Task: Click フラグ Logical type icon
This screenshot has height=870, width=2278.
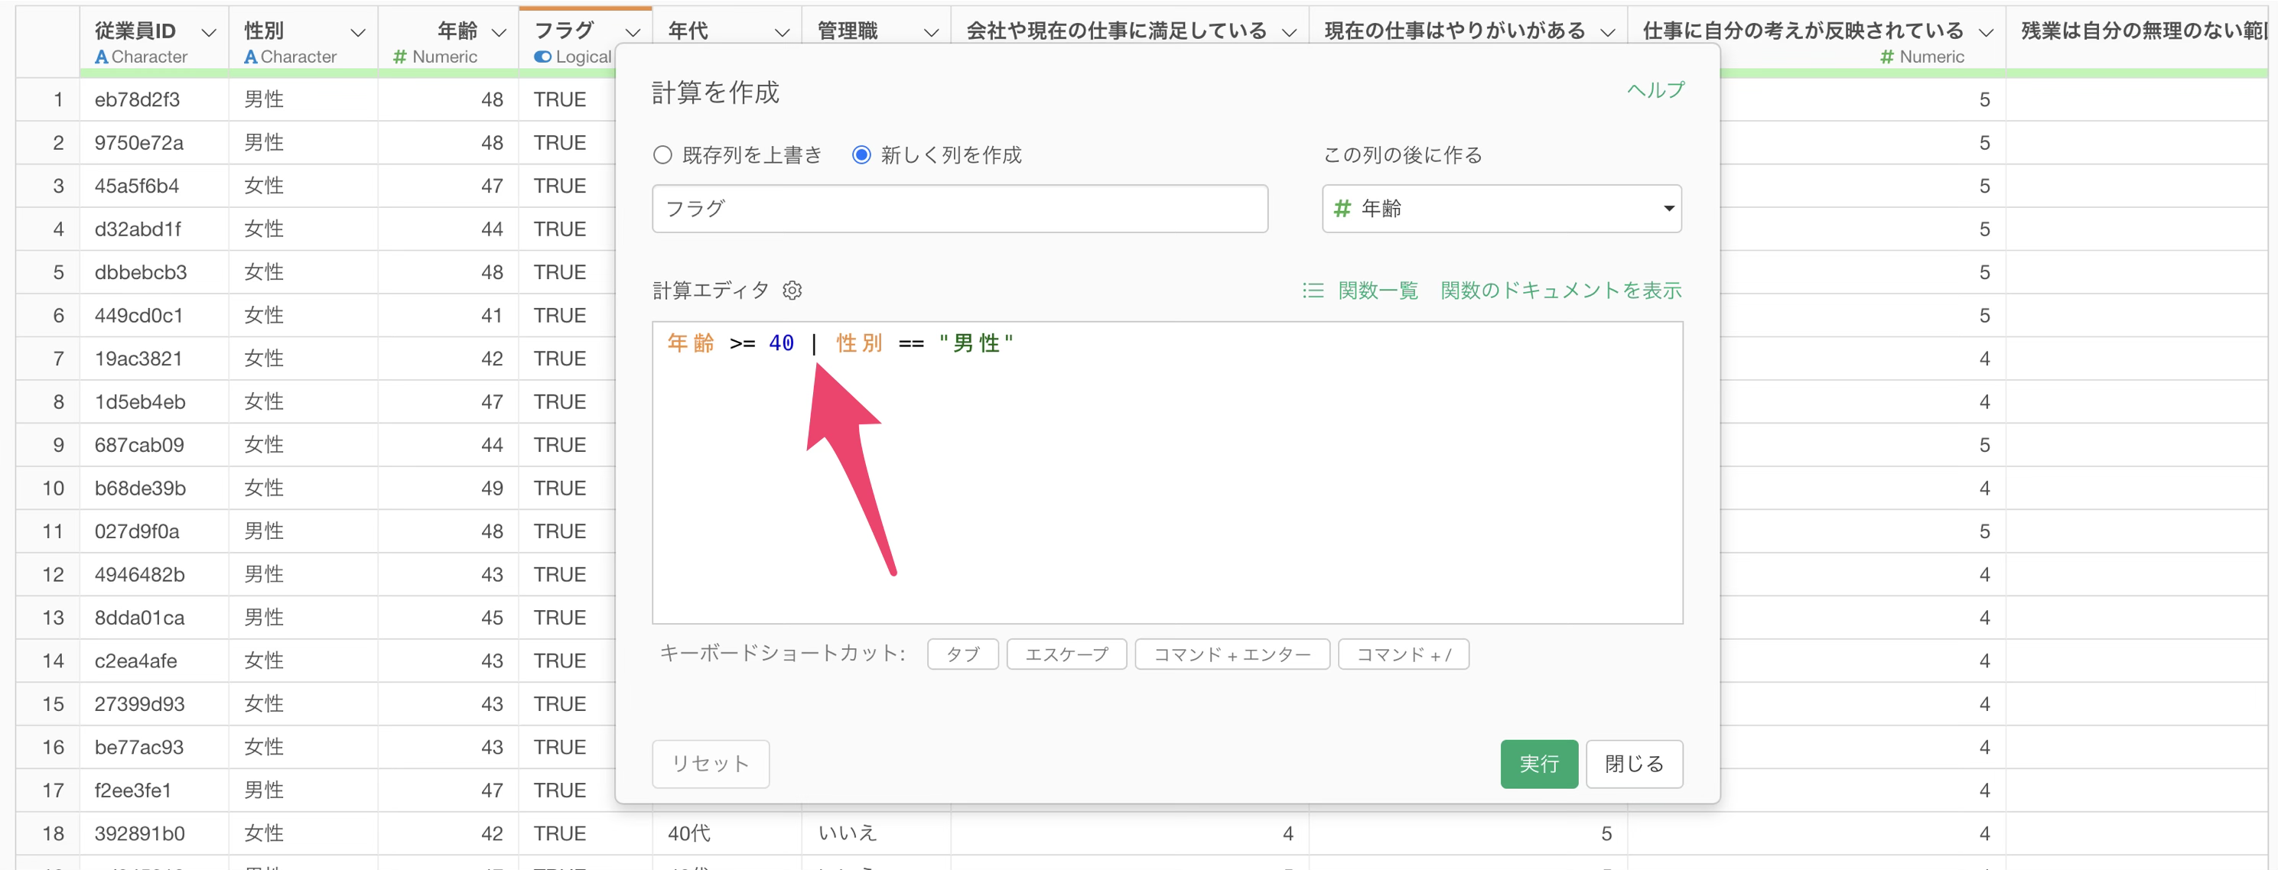Action: tap(542, 57)
